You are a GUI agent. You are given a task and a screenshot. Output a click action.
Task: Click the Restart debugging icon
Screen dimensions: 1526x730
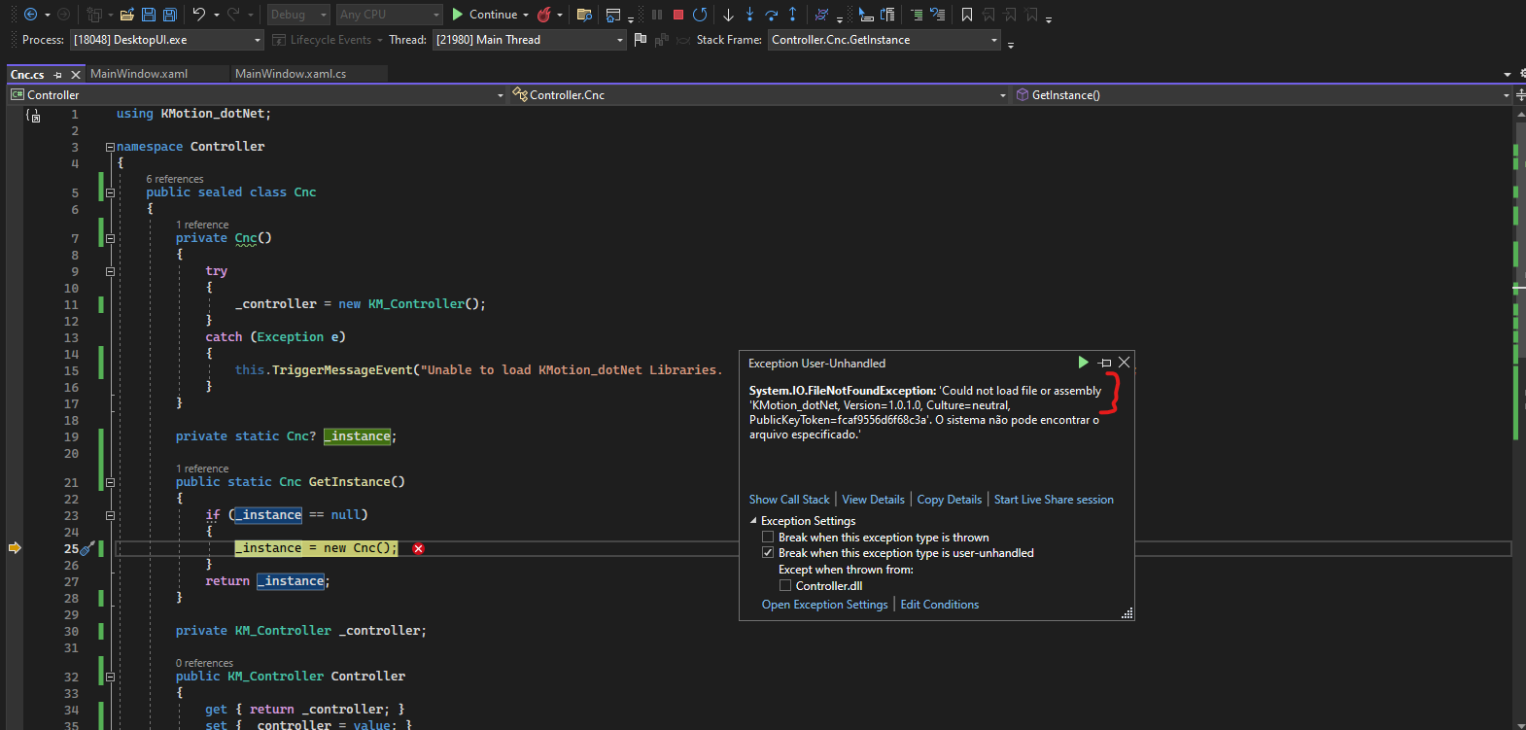700,15
